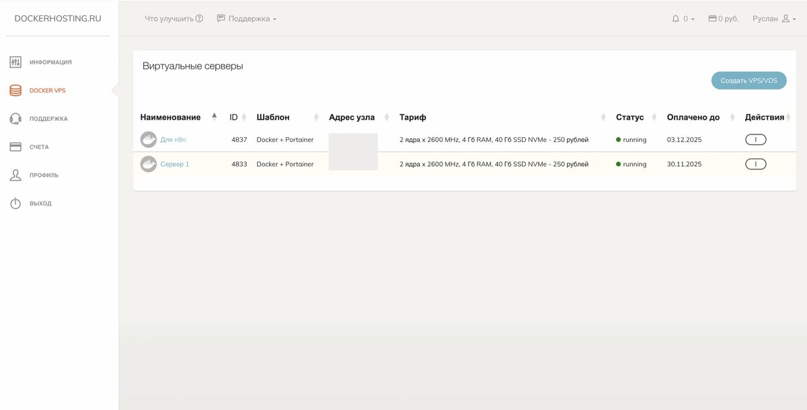Click the balance card icon showing 0 руб.
807x410 pixels.
[x=712, y=18]
